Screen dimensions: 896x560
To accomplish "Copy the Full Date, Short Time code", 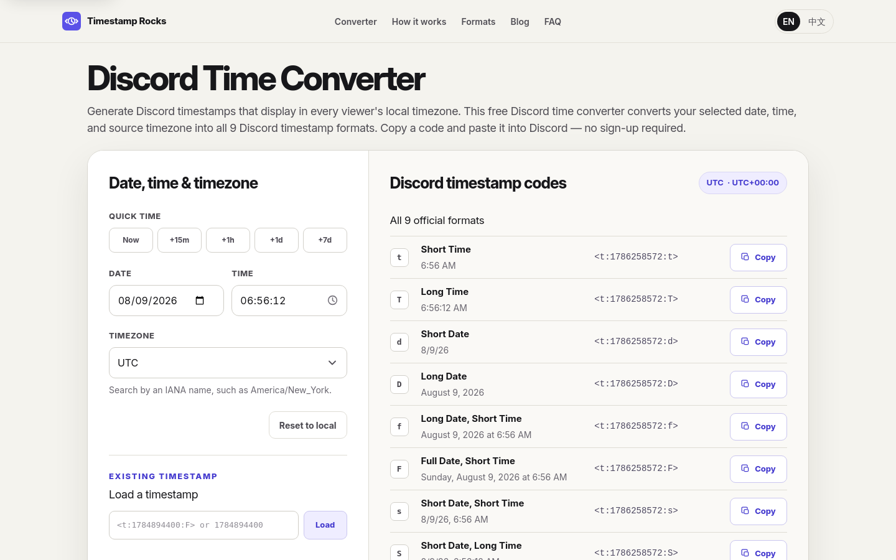I will [x=758, y=469].
